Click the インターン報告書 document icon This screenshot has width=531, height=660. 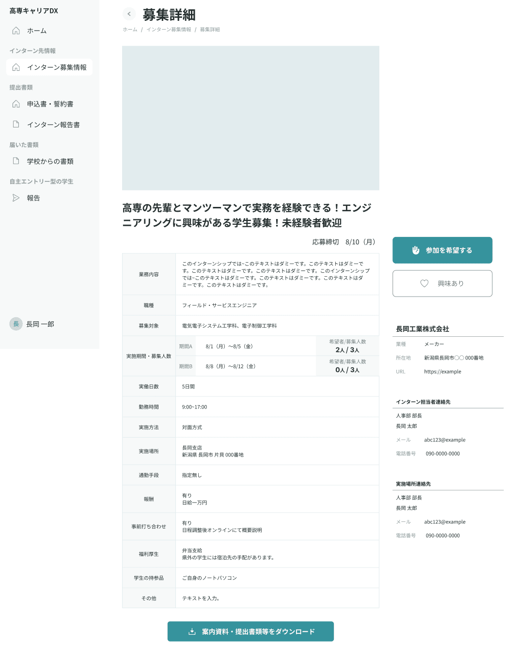pyautogui.click(x=16, y=125)
